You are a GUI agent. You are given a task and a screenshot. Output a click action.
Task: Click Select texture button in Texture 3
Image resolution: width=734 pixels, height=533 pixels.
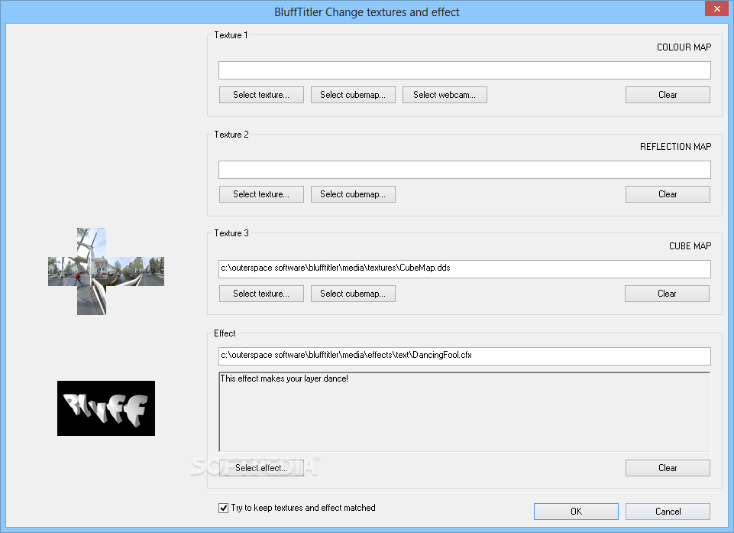(x=261, y=294)
